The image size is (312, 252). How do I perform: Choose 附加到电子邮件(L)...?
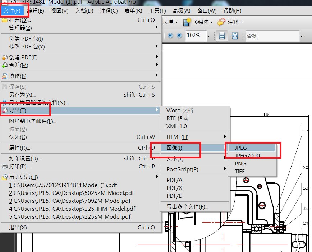click(81, 121)
